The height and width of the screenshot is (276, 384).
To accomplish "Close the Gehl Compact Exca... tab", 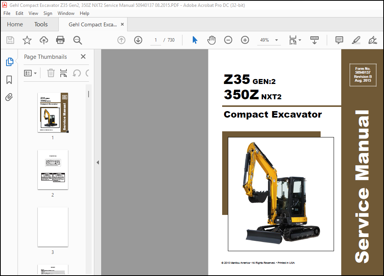I will pos(122,24).
